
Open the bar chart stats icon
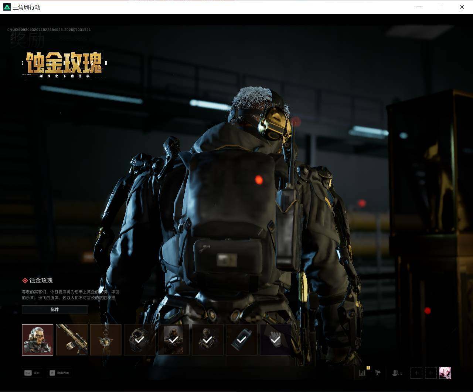(x=363, y=373)
